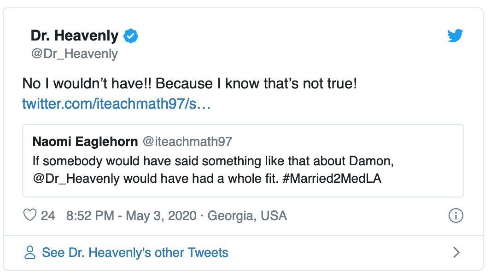Expand with the right chevron arrow

pos(456,252)
